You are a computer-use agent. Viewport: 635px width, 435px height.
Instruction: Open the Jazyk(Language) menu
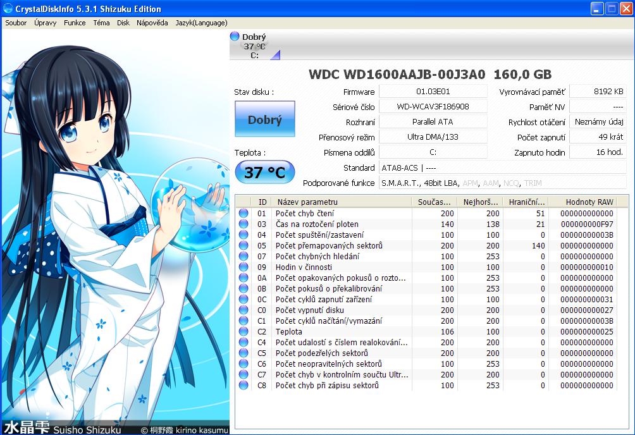[201, 23]
